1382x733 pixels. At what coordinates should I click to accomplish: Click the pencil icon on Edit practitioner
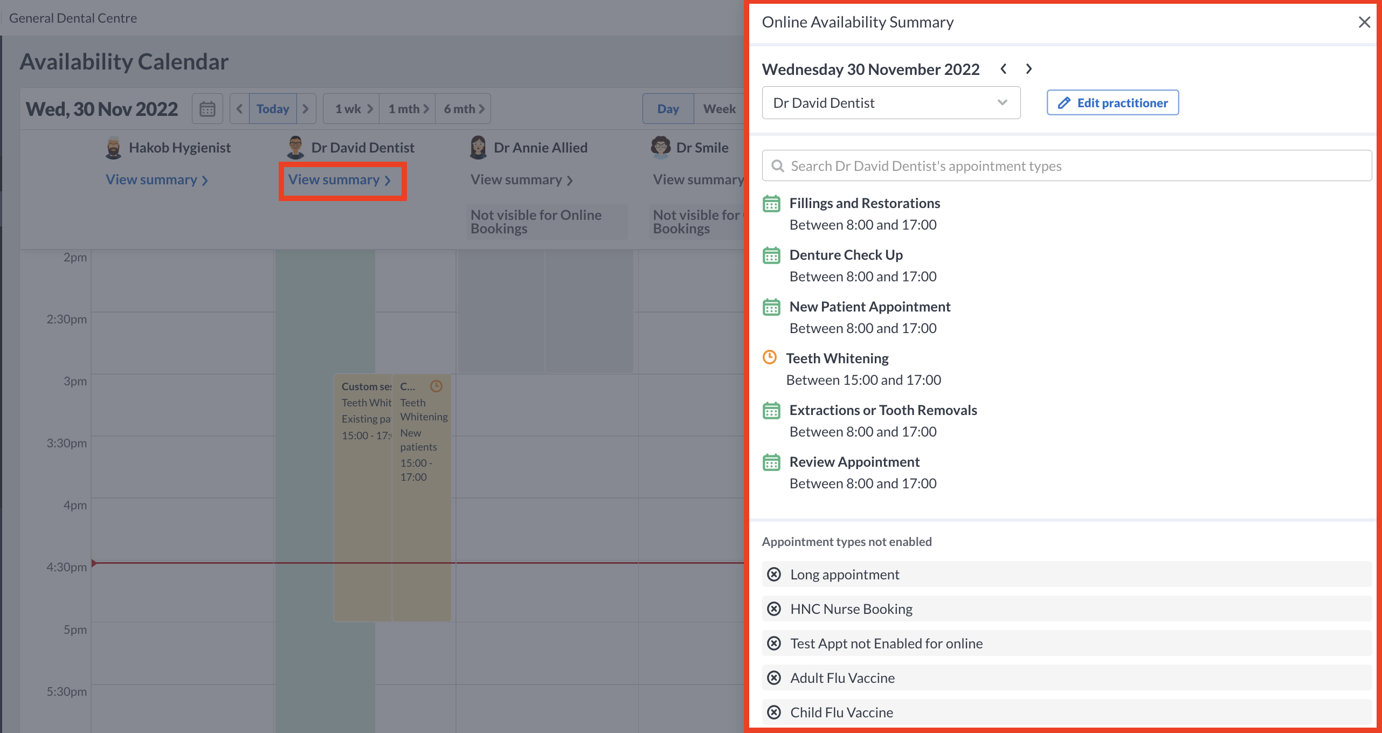point(1063,102)
